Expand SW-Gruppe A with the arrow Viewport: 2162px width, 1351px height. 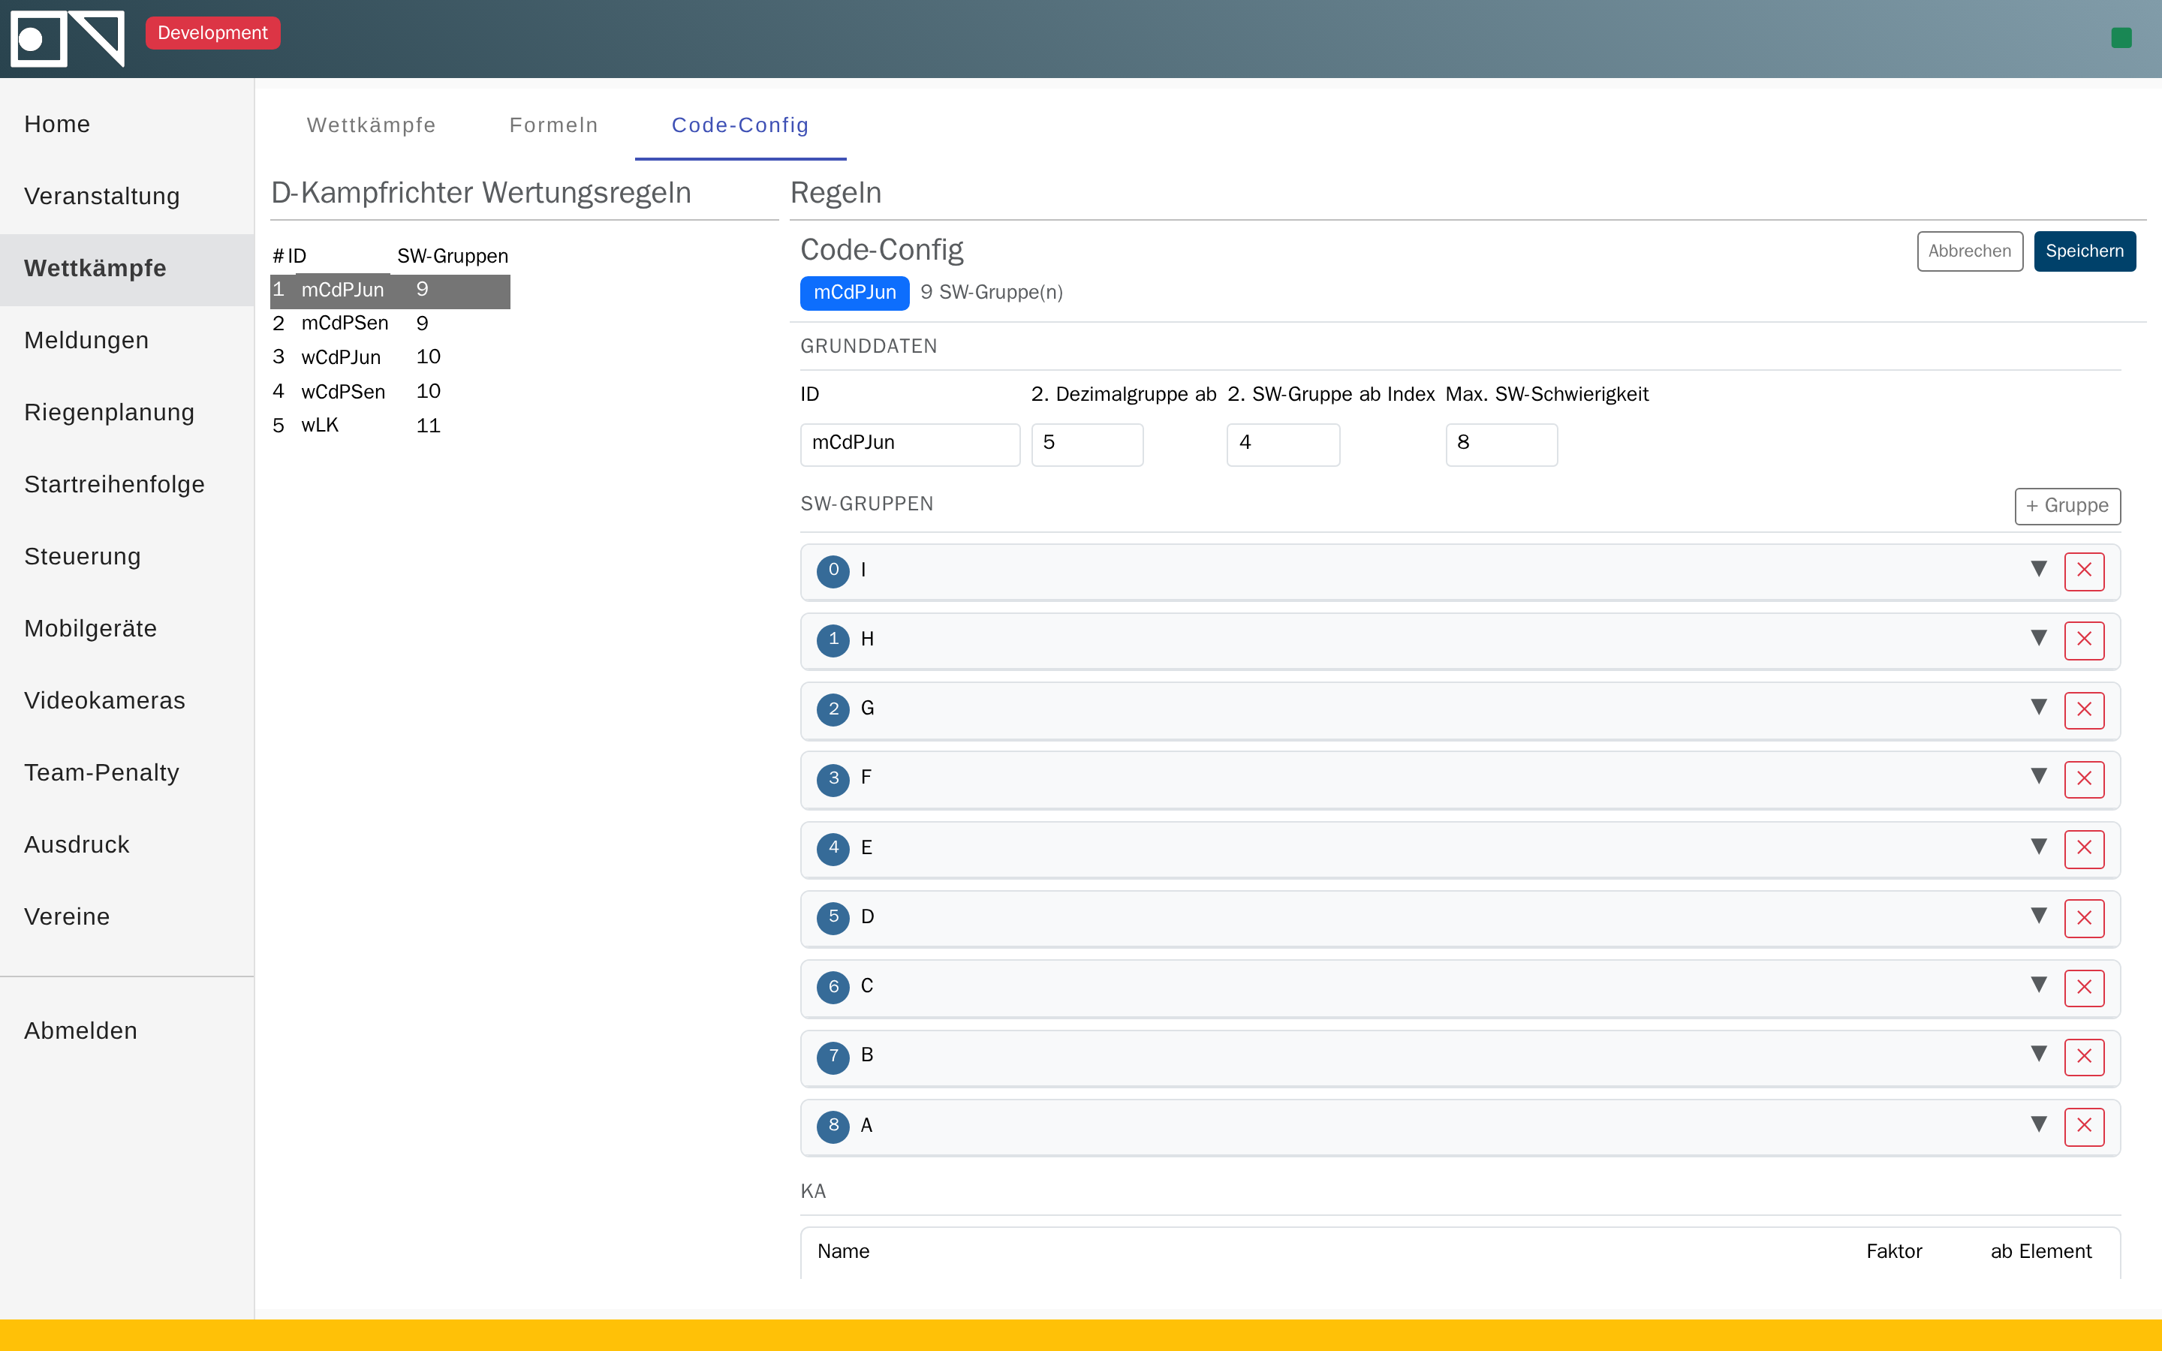(2038, 1124)
